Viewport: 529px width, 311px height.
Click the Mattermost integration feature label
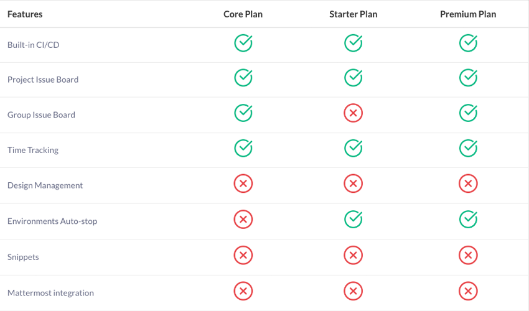pyautogui.click(x=50, y=293)
